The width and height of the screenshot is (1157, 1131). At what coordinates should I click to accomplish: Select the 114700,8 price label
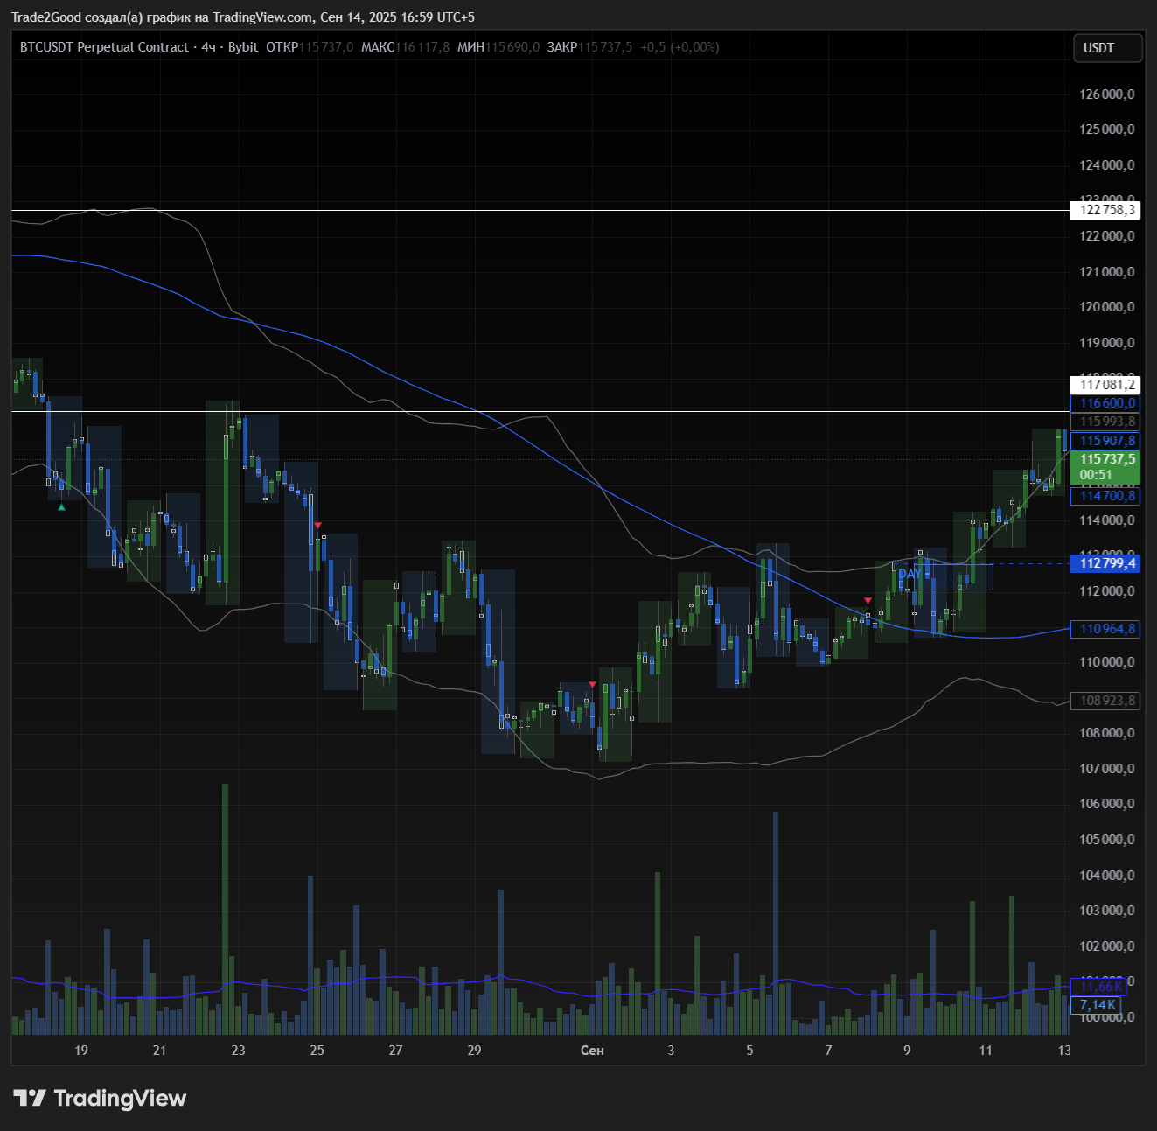click(x=1105, y=496)
